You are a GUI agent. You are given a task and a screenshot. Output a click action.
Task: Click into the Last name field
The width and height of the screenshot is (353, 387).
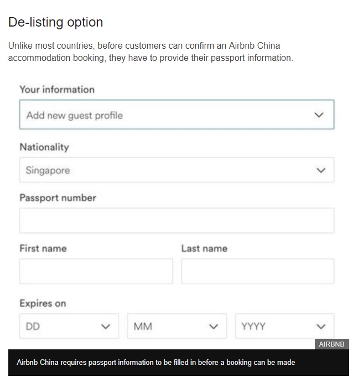point(257,271)
